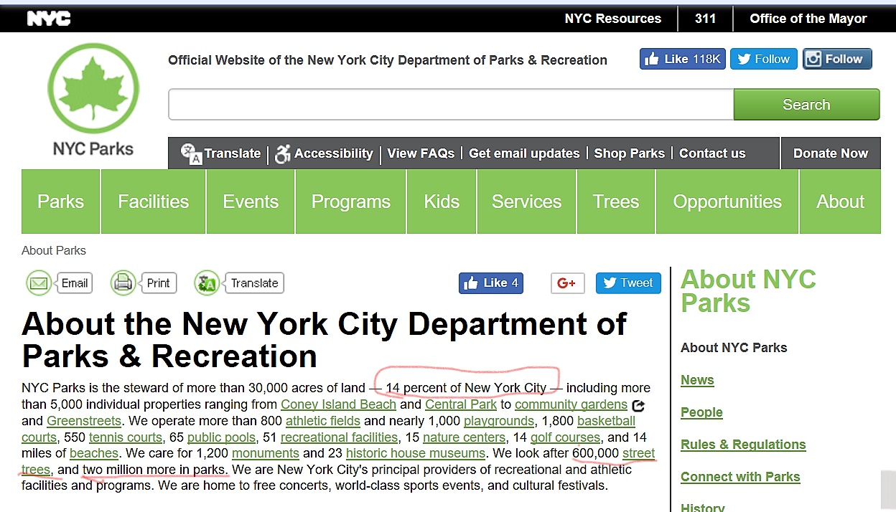The width and height of the screenshot is (896, 512).
Task: Click the Translate icon below About Parks breadcrumb
Action: point(207,283)
